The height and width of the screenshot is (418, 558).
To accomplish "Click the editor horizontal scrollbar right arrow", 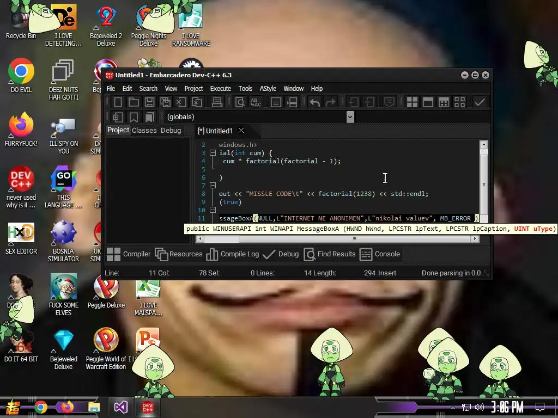I will click(x=475, y=239).
